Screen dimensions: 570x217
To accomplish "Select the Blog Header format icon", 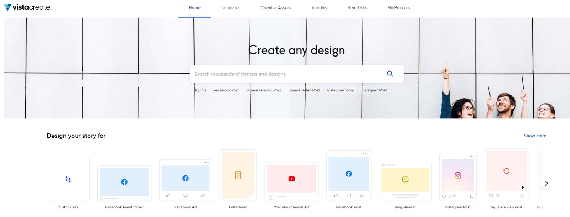I will (405, 180).
